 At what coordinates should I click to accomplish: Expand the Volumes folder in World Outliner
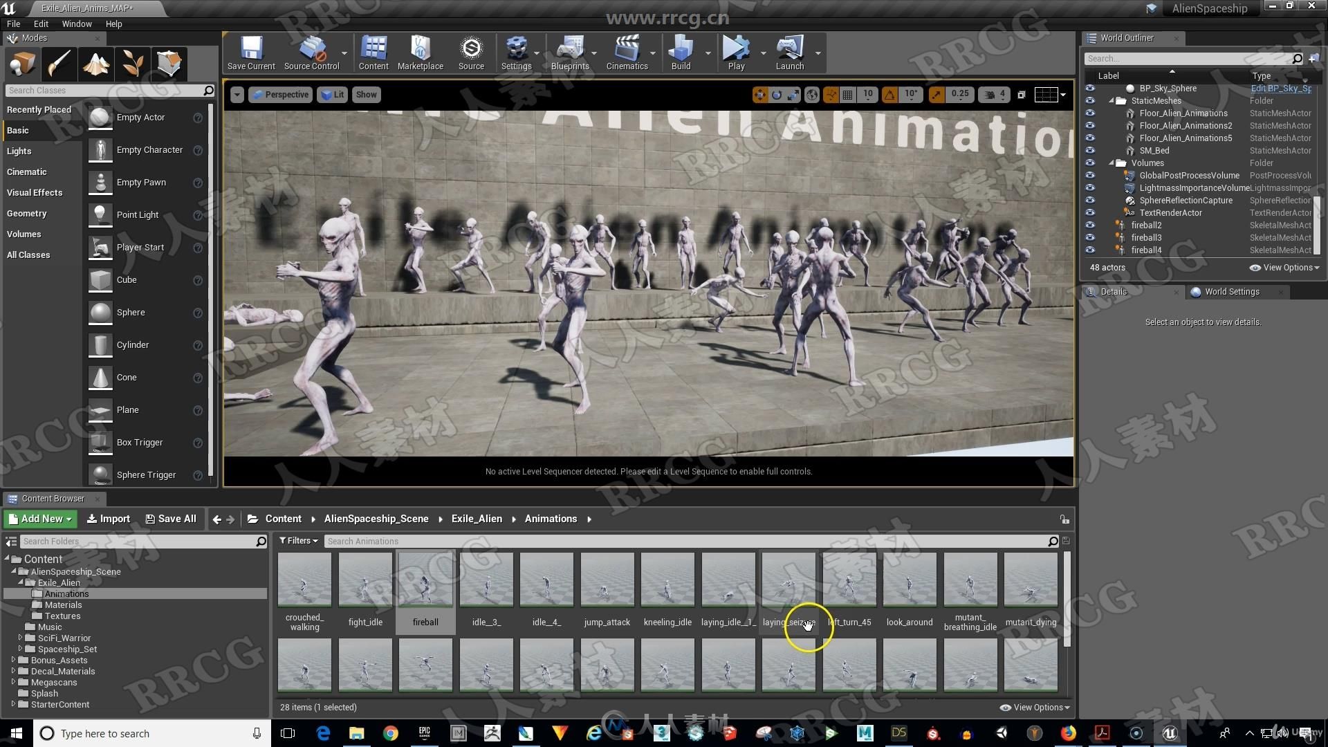(x=1111, y=163)
